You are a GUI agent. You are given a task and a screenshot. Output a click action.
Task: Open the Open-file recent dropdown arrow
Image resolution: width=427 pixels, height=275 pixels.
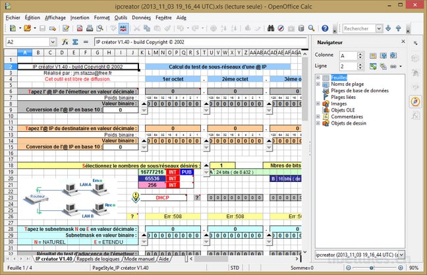click(35, 28)
